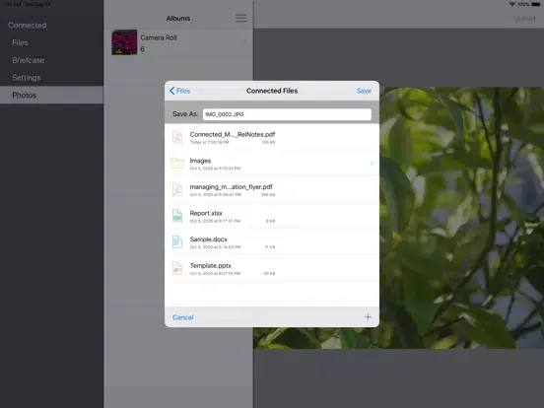Image resolution: width=544 pixels, height=408 pixels.
Task: Click the Sample.docx document icon
Action: (177, 242)
